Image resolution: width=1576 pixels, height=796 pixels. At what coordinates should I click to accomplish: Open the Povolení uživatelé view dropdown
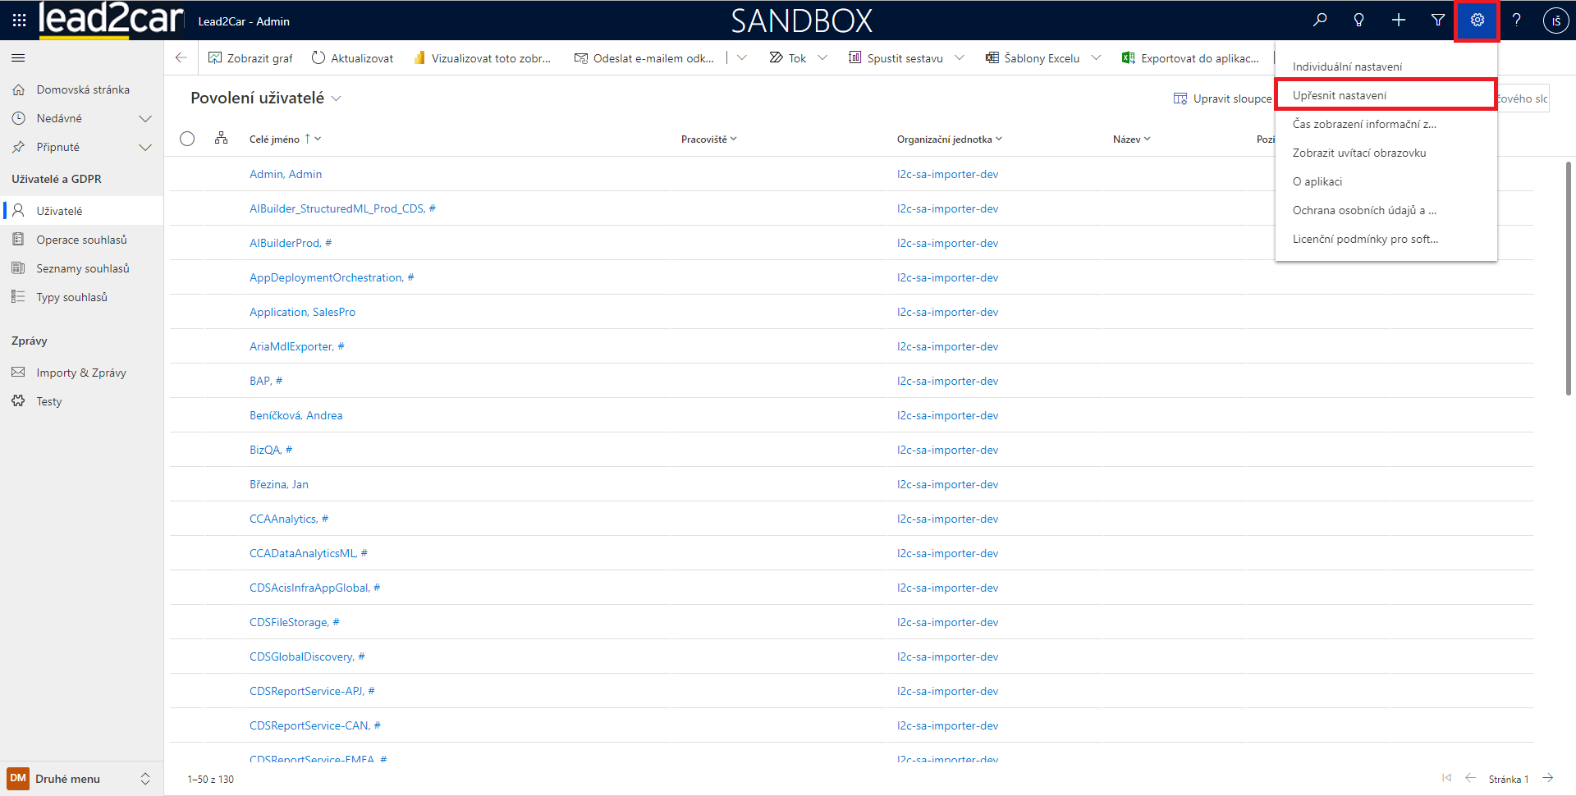[336, 98]
